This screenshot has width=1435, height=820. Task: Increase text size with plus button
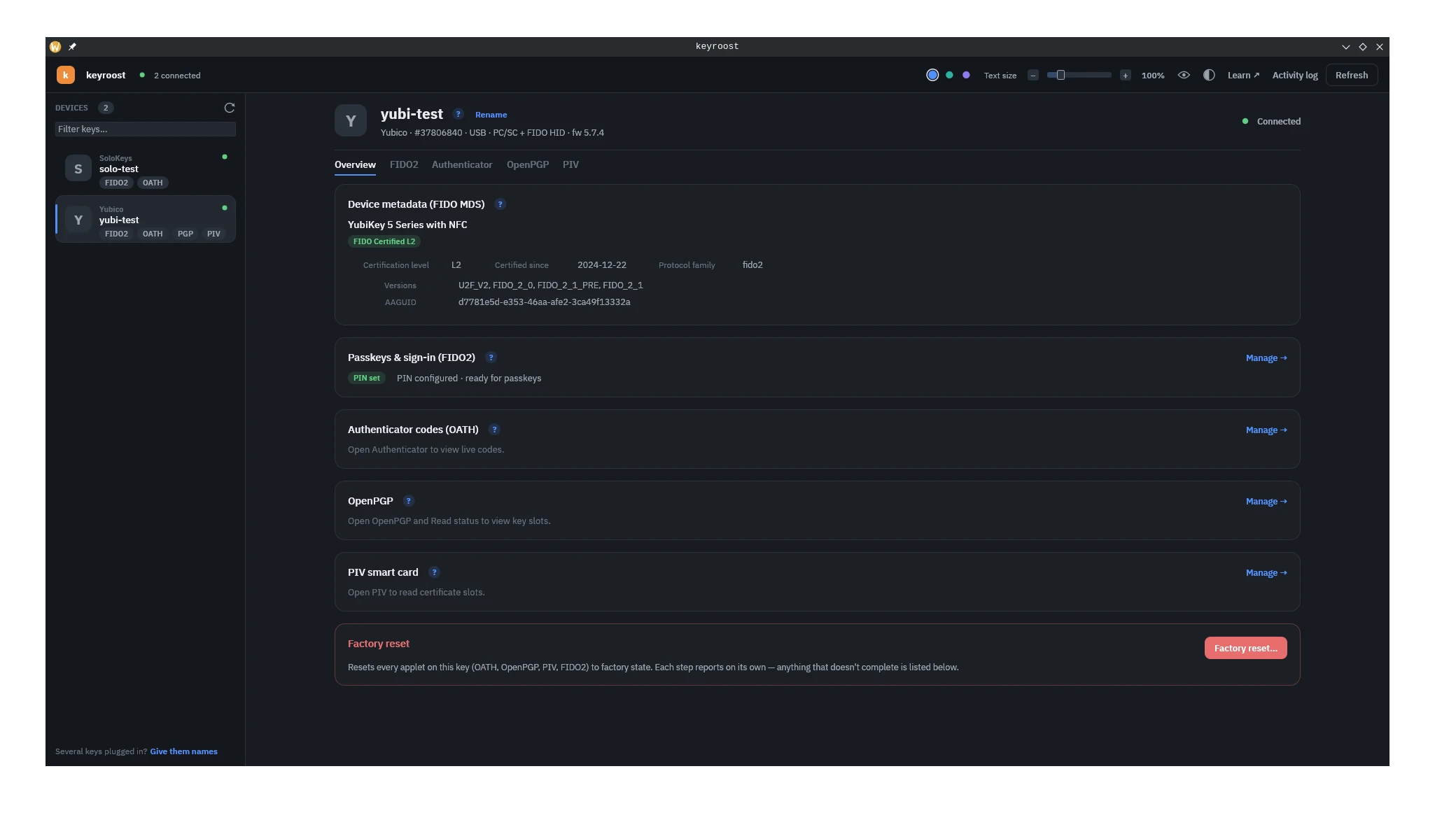point(1126,76)
